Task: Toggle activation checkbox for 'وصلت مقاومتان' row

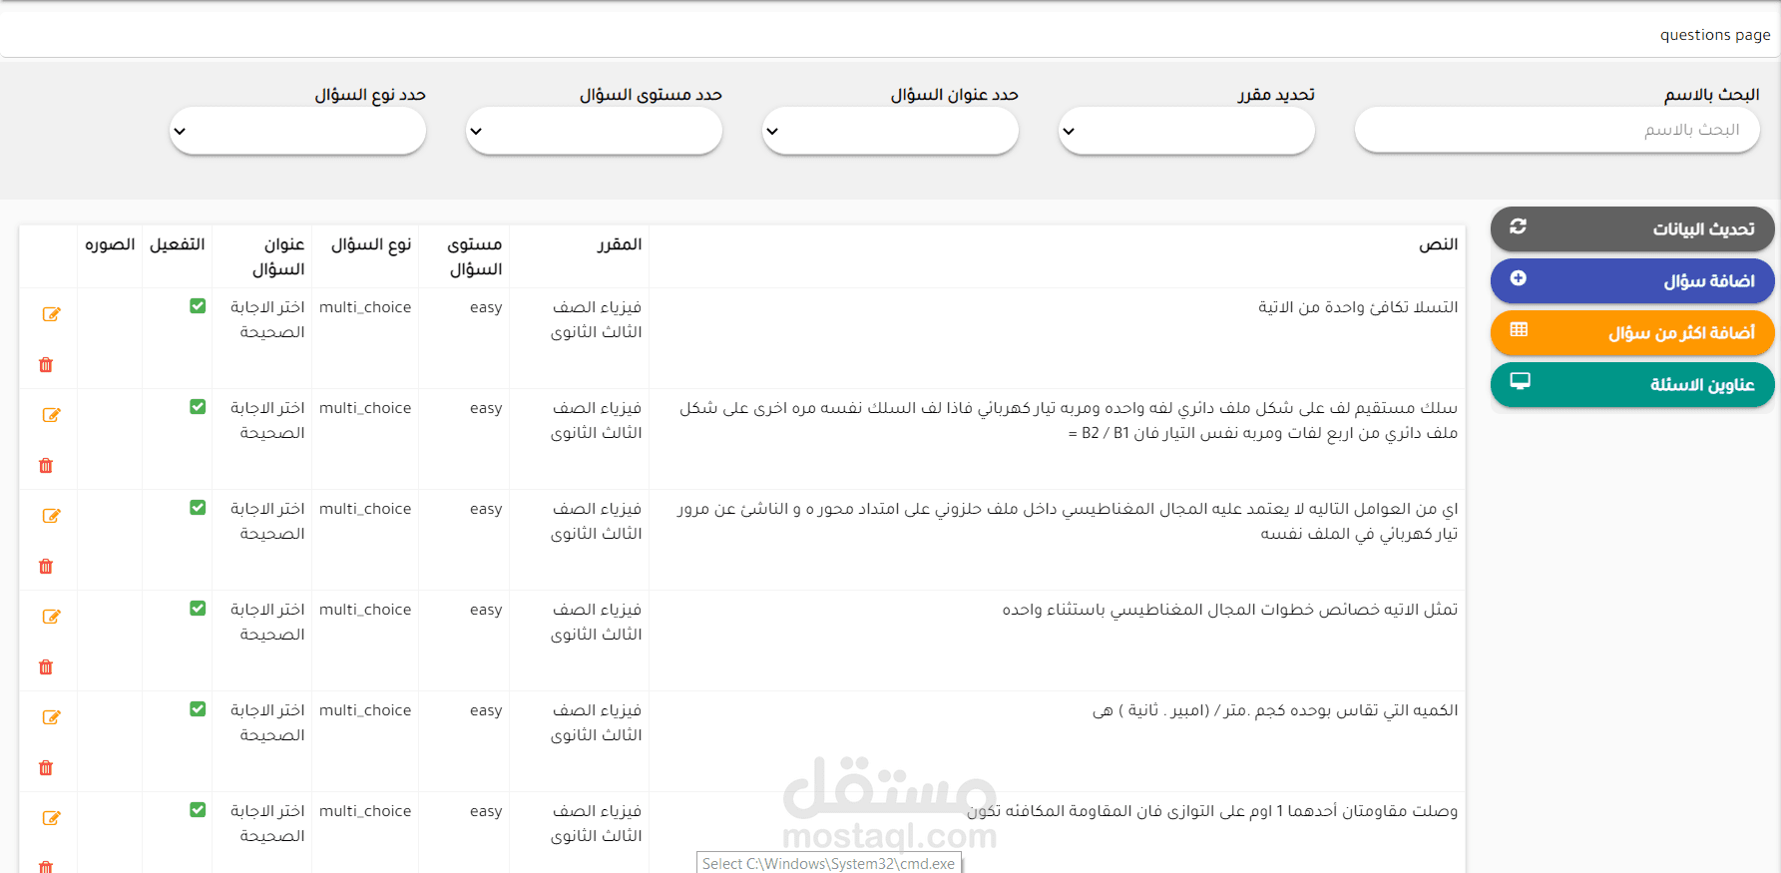Action: [198, 810]
